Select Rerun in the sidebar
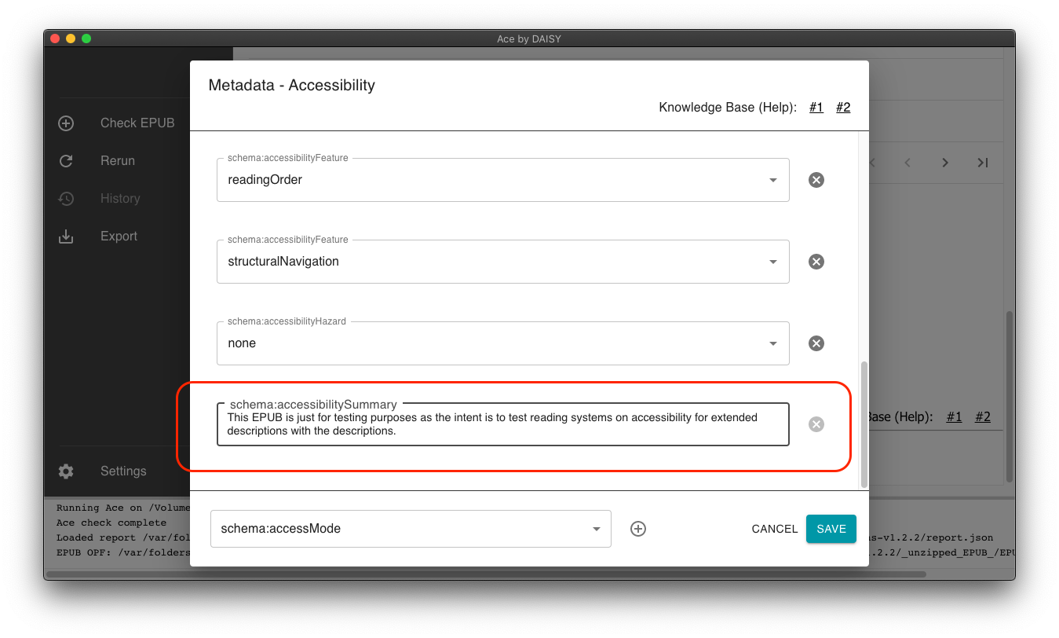1059x638 pixels. tap(118, 161)
